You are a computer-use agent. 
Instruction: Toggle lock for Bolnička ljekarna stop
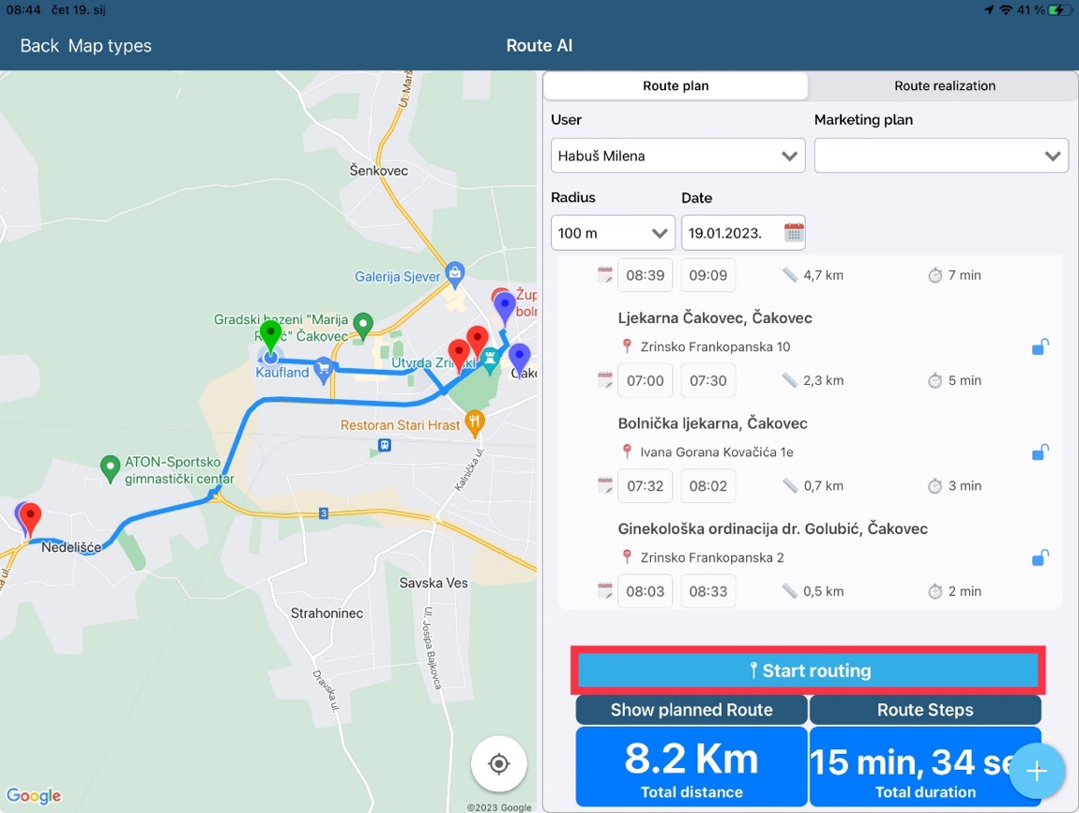(x=1040, y=453)
